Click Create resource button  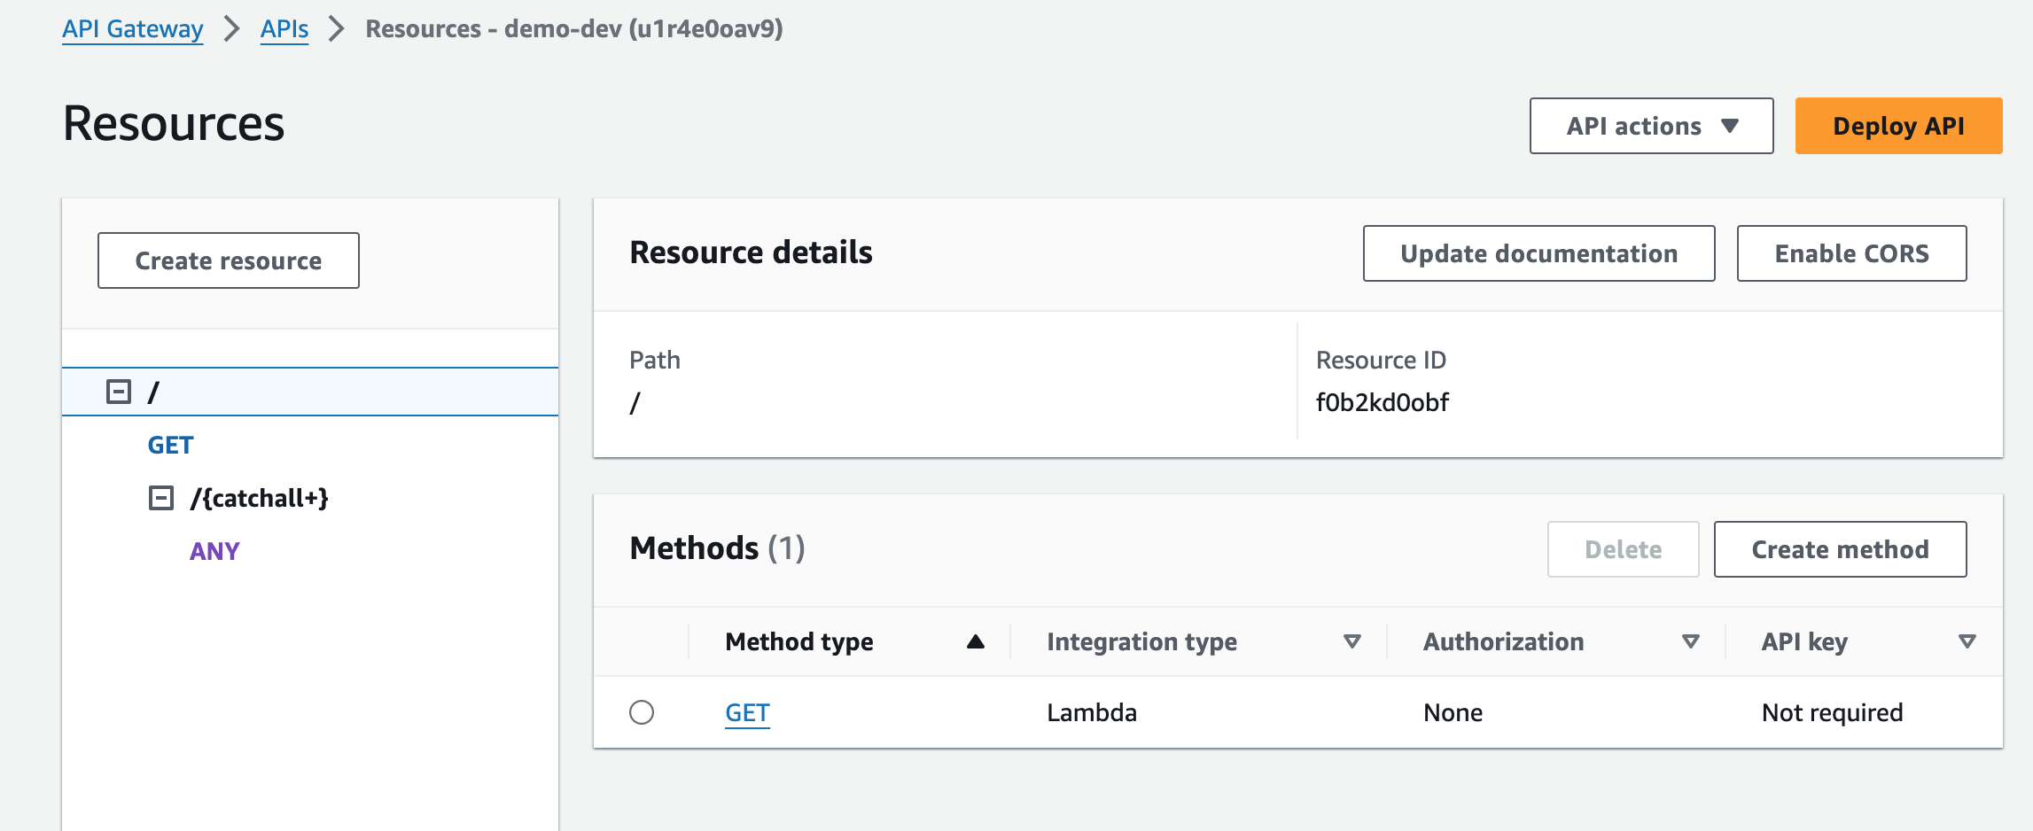click(229, 260)
